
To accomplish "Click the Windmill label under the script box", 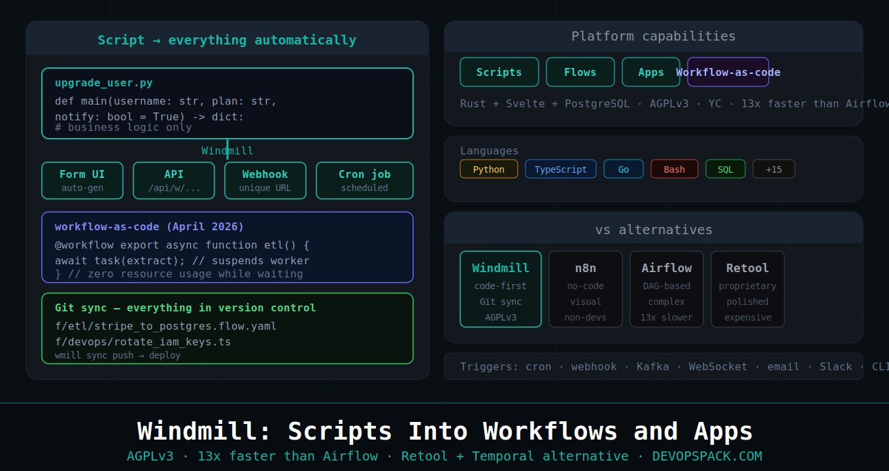I will click(x=227, y=151).
